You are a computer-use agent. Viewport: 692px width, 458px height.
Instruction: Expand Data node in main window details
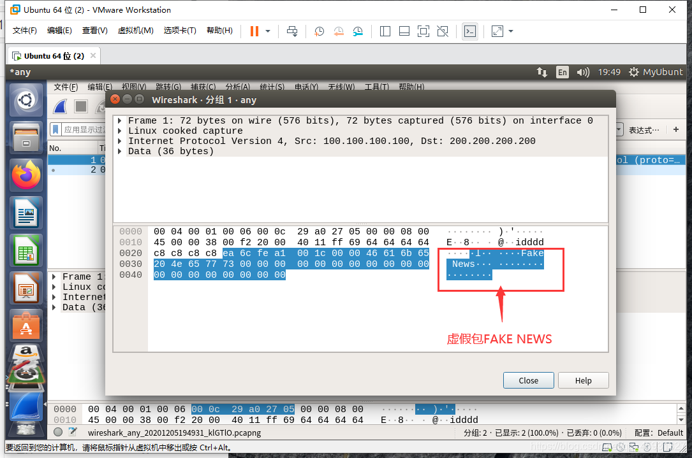coord(54,307)
